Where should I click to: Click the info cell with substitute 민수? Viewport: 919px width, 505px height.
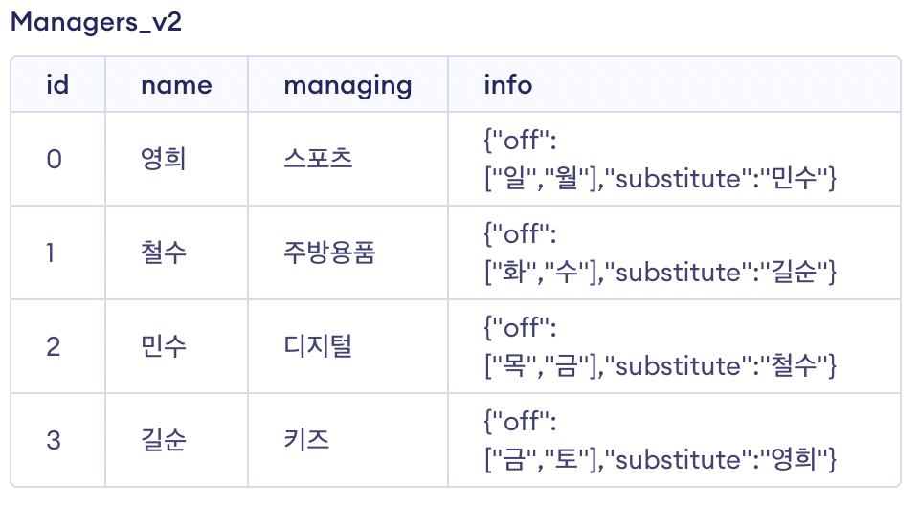661,159
